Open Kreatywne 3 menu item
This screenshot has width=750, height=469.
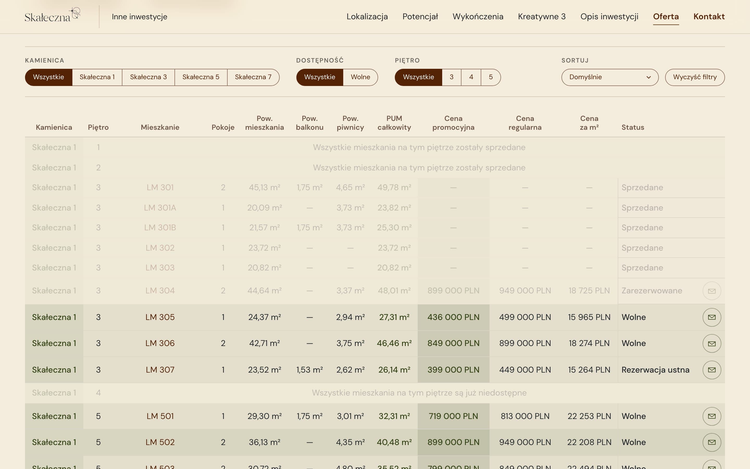tap(542, 16)
